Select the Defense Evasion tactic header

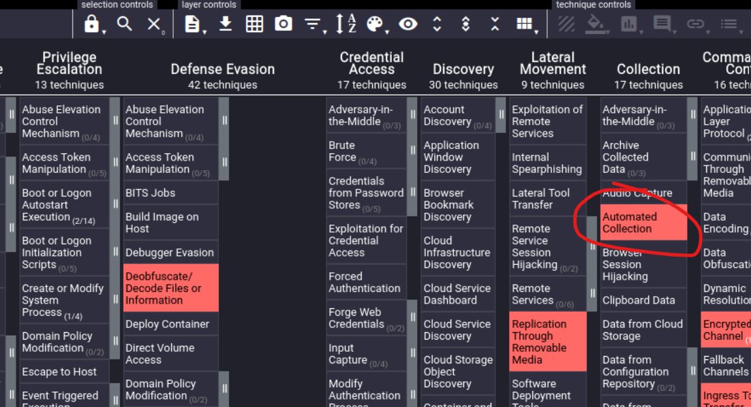[223, 69]
